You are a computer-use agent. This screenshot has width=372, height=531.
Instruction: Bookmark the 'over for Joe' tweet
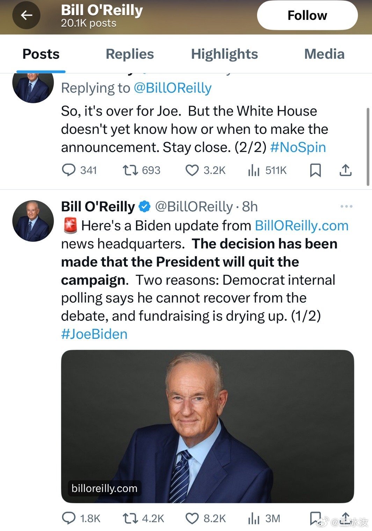(315, 170)
